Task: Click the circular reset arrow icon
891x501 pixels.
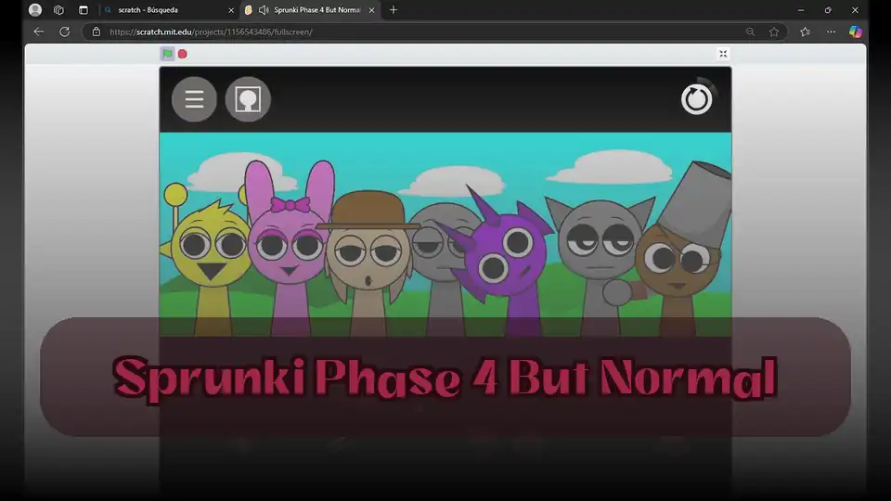Action: (x=697, y=99)
